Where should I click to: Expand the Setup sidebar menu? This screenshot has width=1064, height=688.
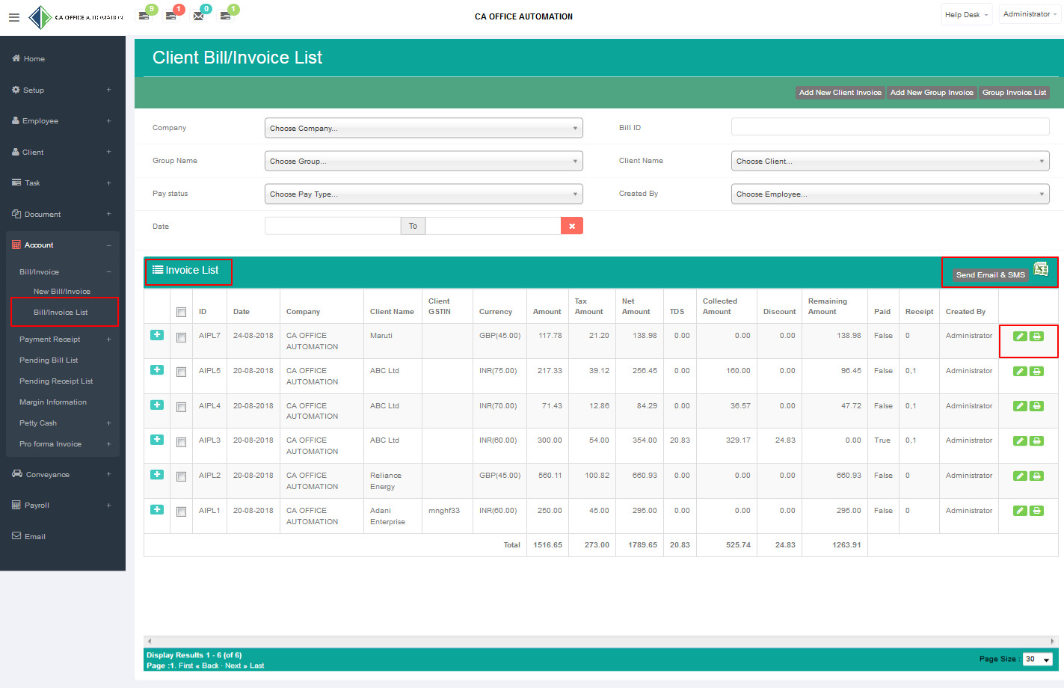63,90
